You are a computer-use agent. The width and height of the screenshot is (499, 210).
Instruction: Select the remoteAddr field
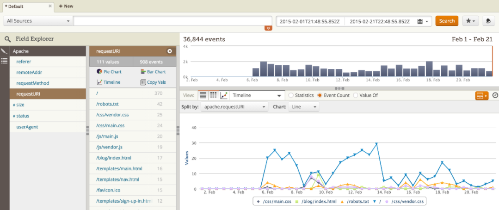coord(48,73)
